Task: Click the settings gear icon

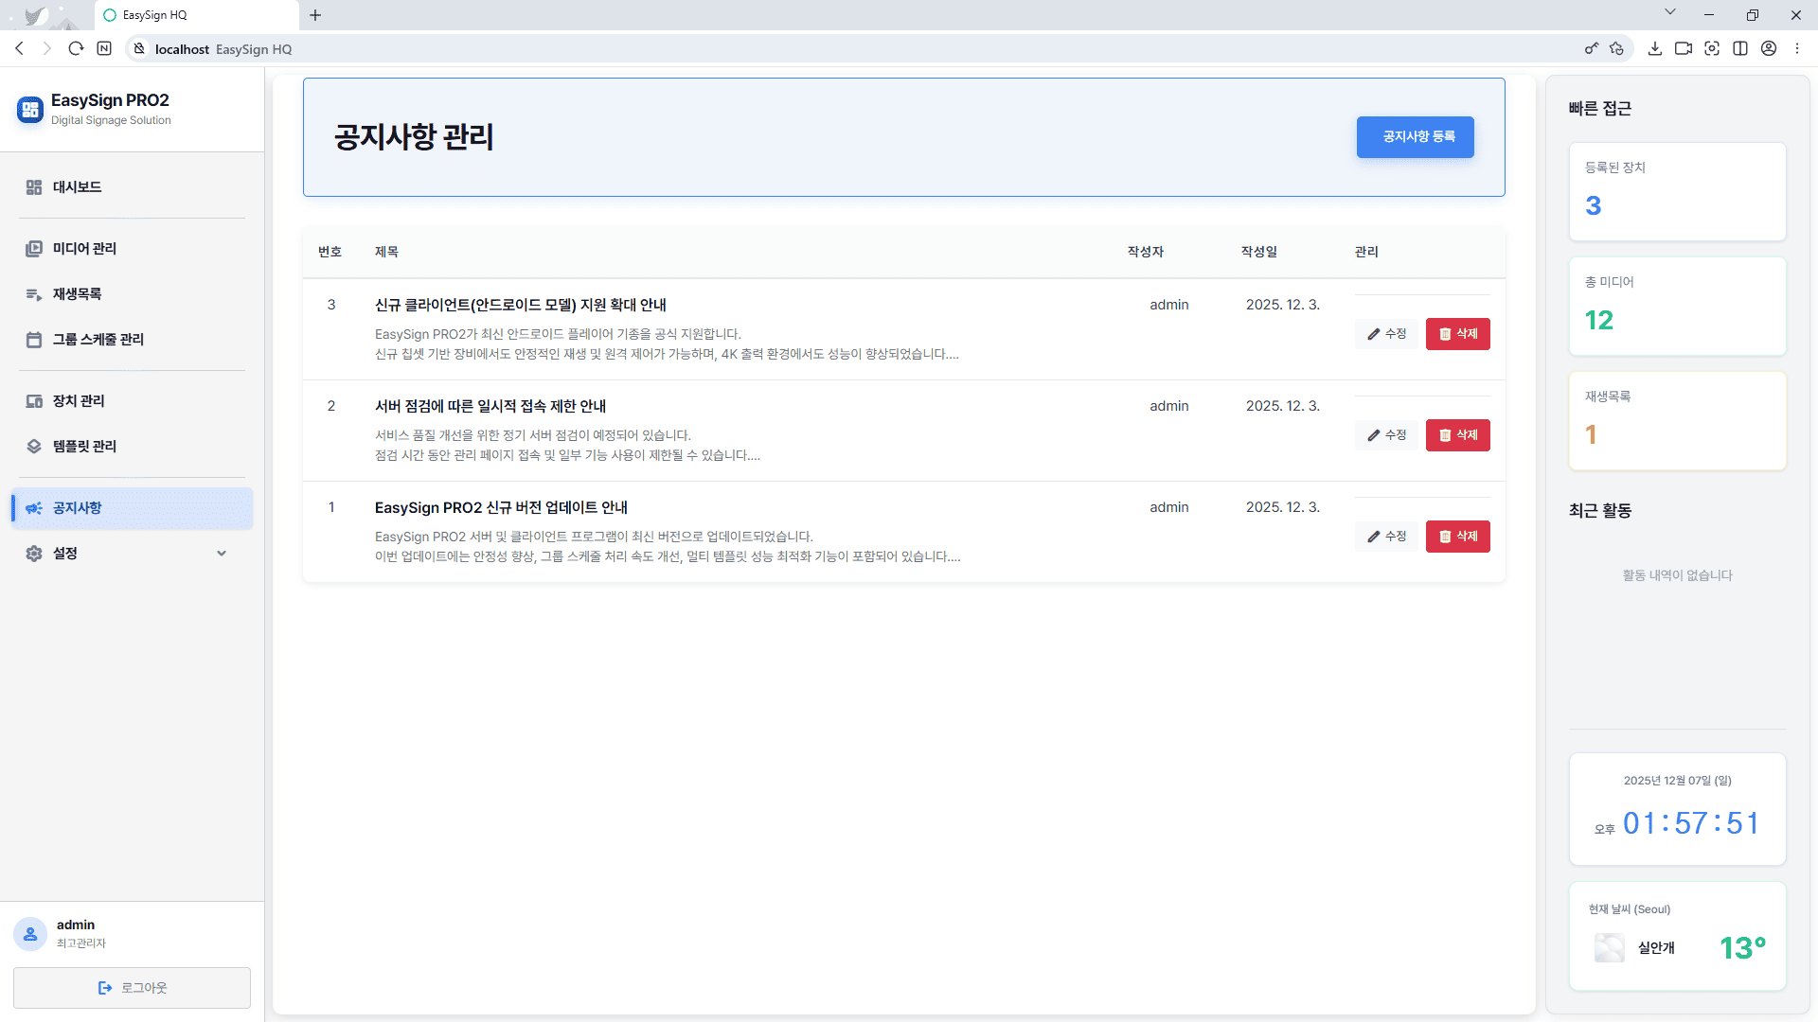Action: 34,554
